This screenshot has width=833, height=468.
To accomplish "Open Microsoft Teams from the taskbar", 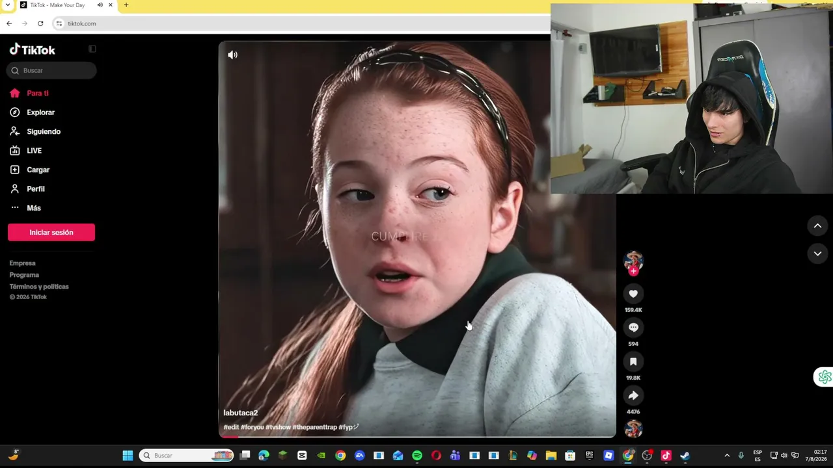I will [455, 456].
